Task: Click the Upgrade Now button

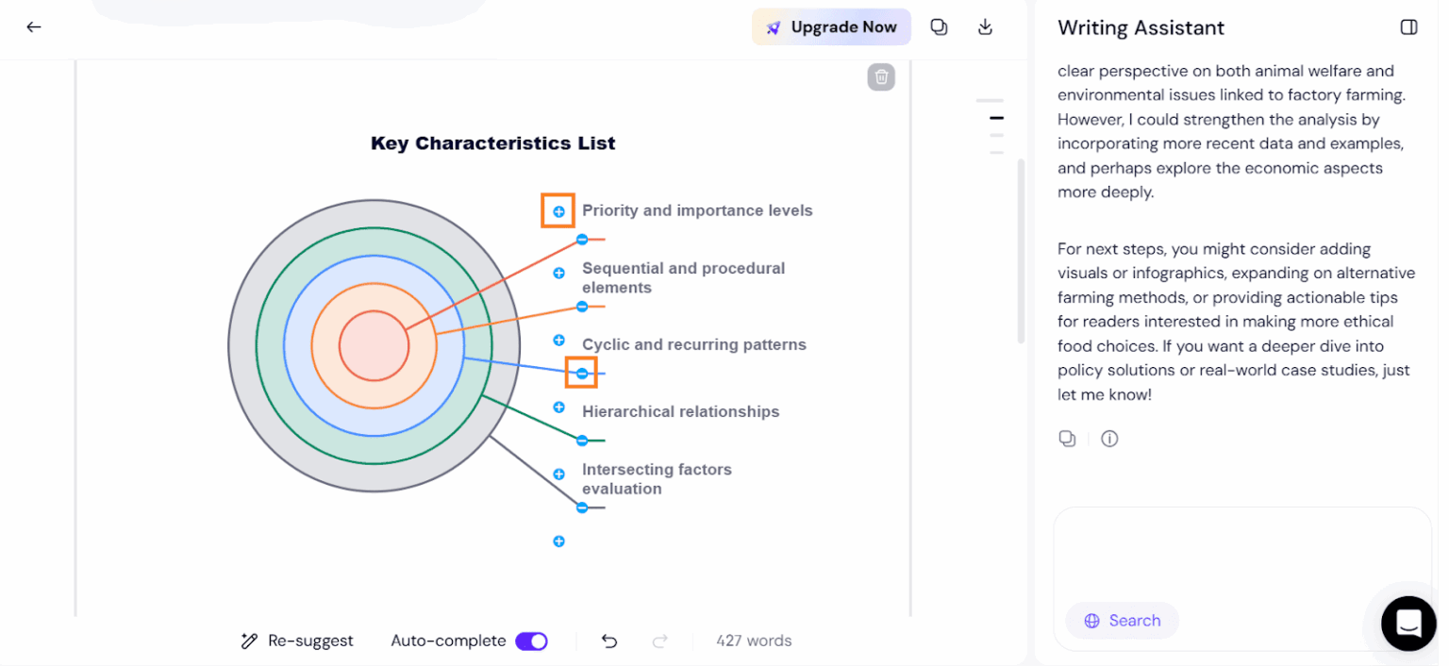Action: 831,27
